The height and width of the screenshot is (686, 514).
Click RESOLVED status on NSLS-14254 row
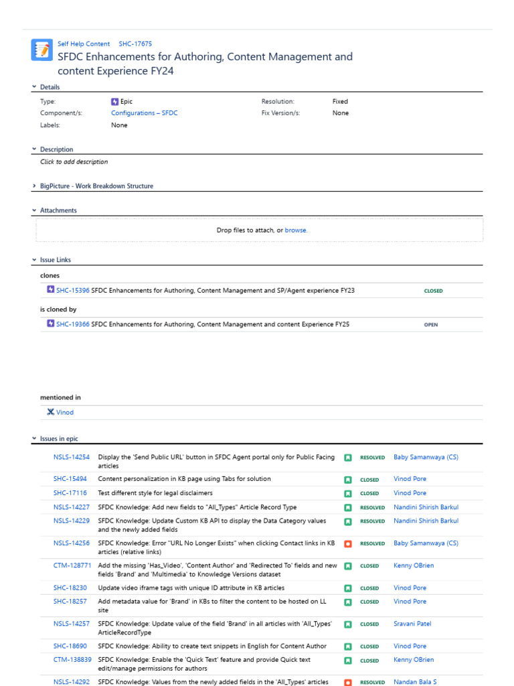click(x=372, y=458)
